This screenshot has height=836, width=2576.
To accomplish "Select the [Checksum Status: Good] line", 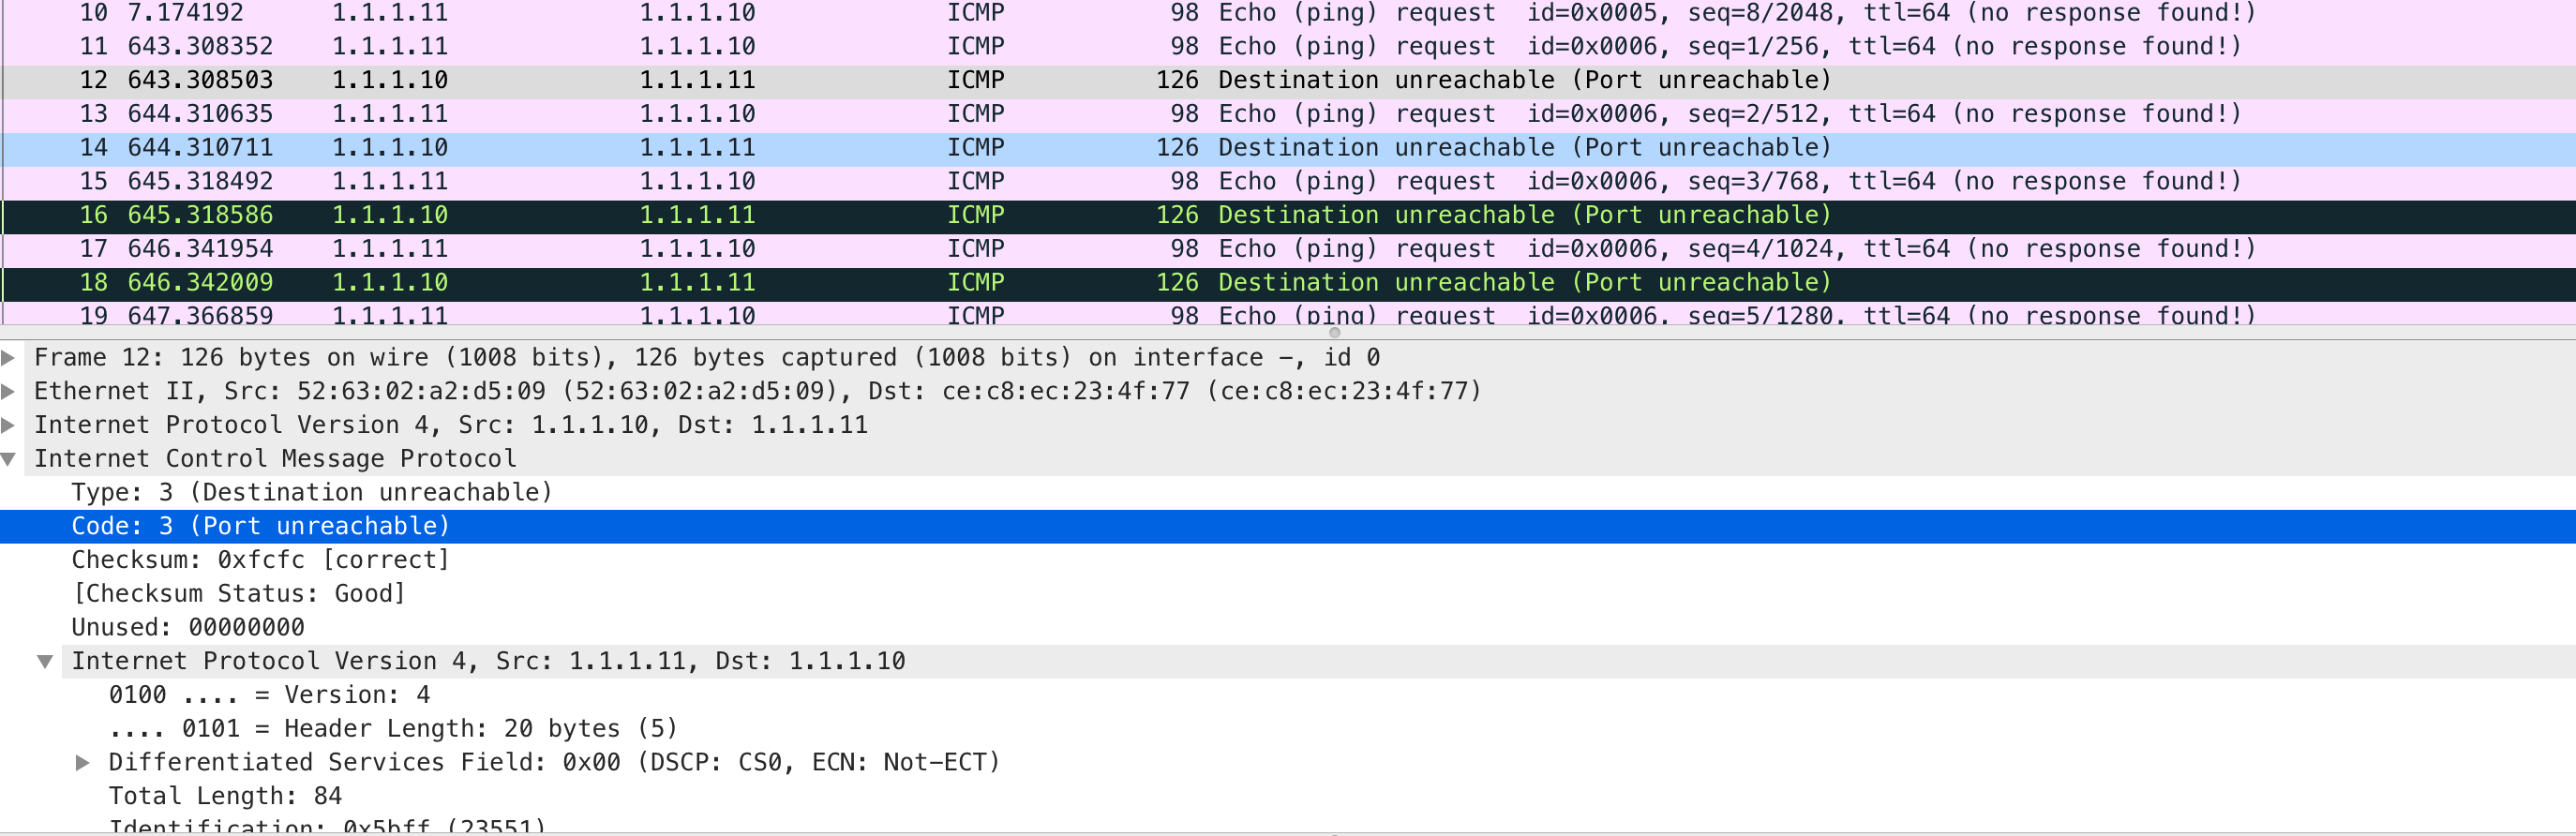I will 1288,594.
